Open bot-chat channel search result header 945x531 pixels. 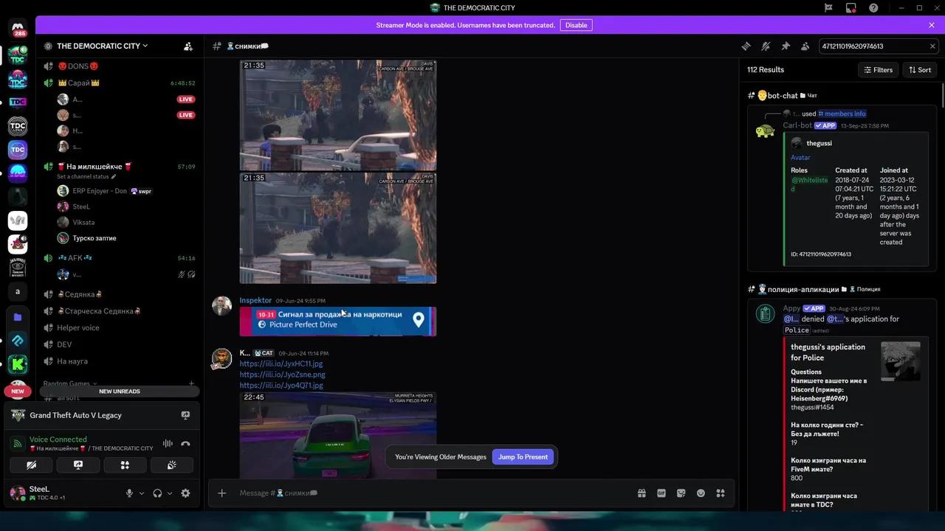coord(783,95)
